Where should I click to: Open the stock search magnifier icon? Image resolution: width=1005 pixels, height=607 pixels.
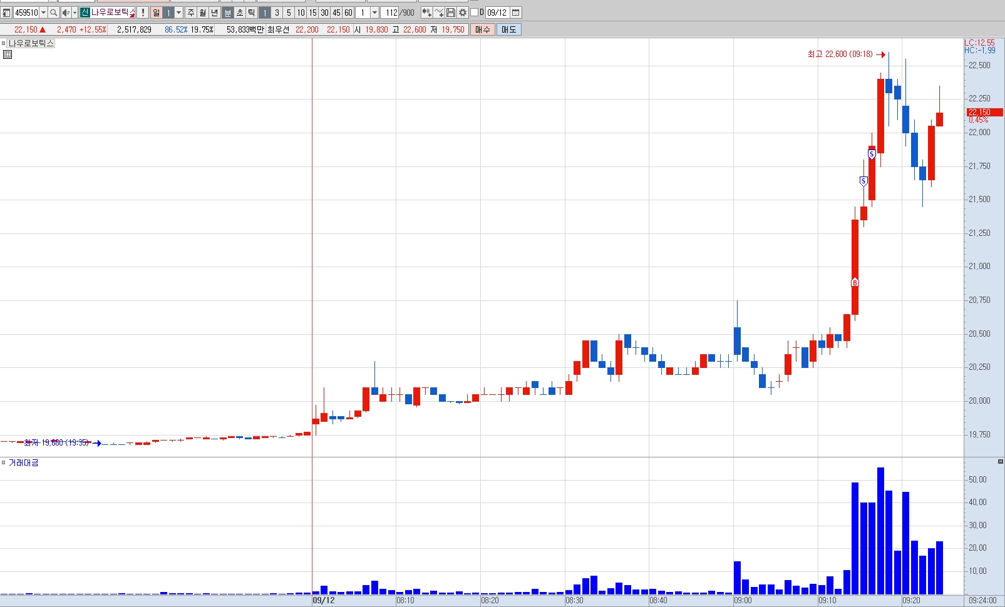54,13
